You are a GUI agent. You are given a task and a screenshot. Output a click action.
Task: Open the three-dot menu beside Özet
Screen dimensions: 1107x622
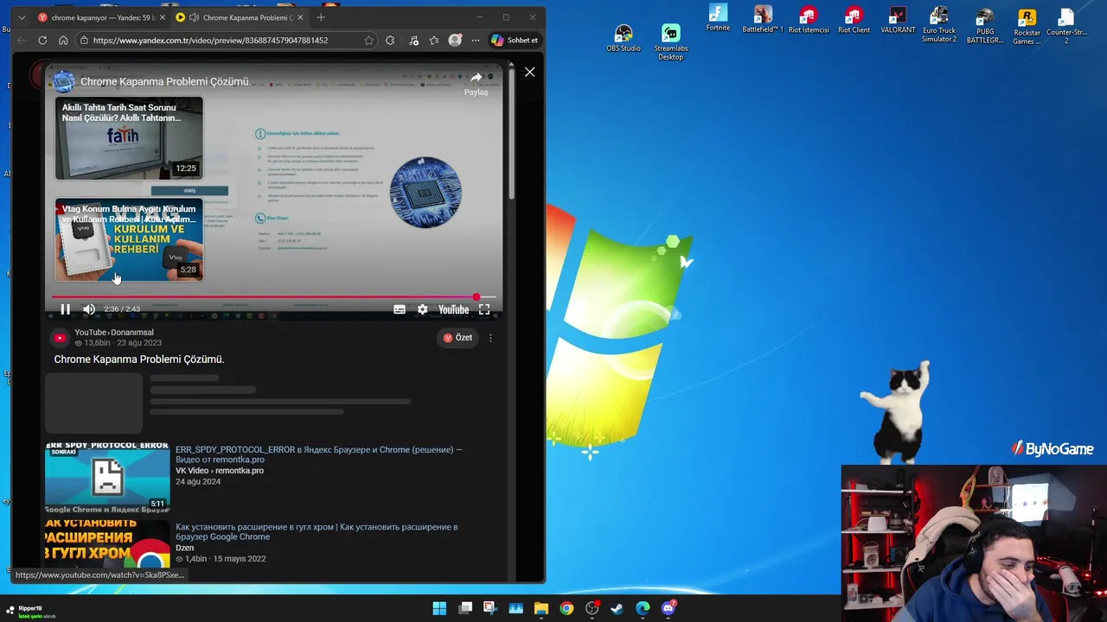490,338
